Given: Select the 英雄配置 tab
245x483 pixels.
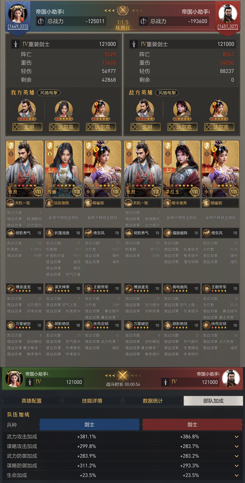Looking at the screenshot, I should point(32,401).
